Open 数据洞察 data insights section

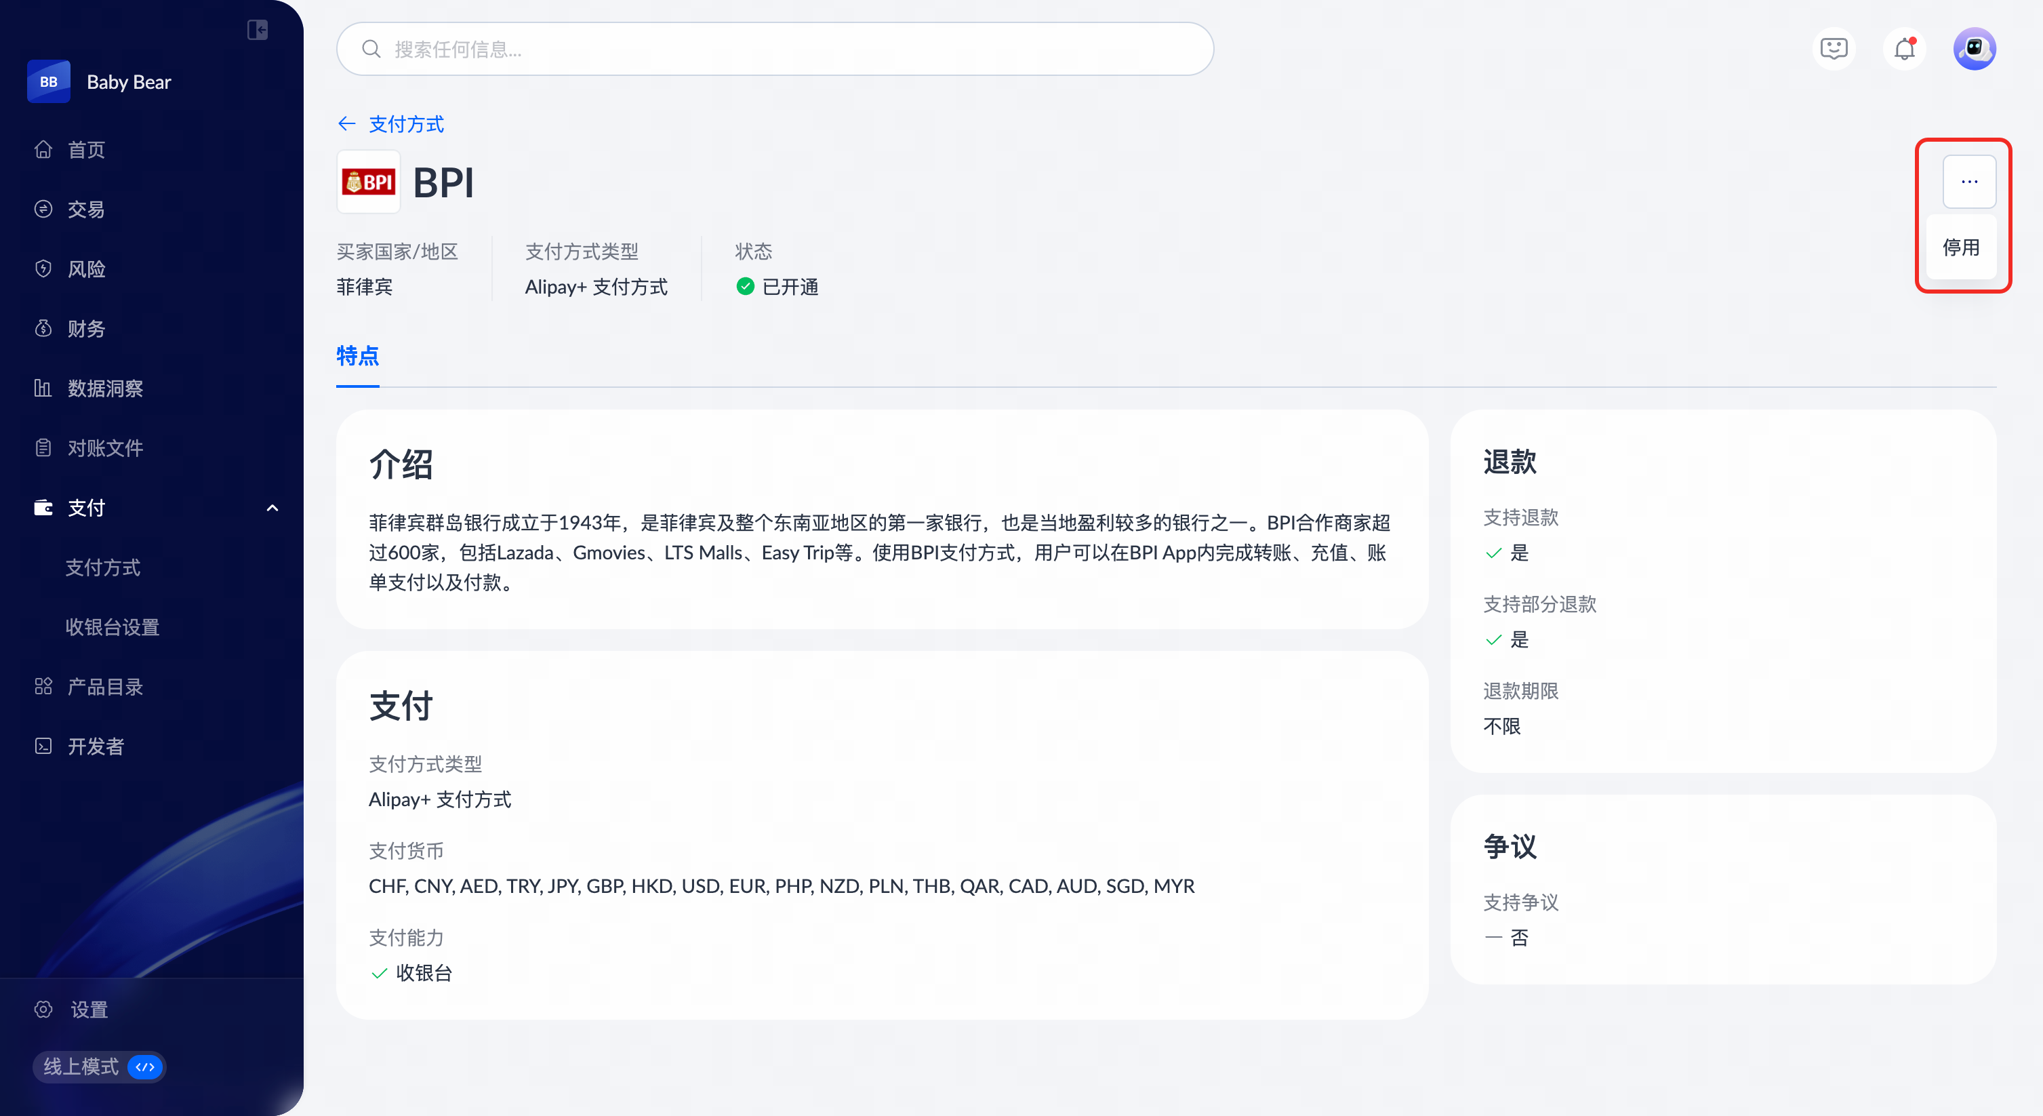pos(104,388)
